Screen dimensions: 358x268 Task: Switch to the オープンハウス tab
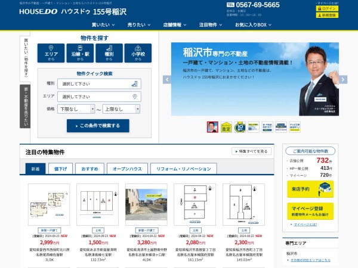point(127,169)
